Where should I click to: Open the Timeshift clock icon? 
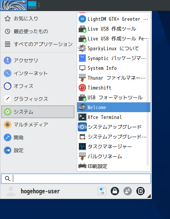point(82,88)
